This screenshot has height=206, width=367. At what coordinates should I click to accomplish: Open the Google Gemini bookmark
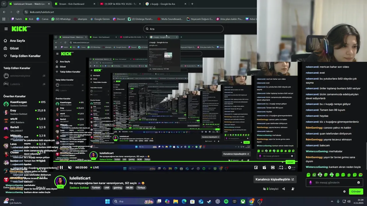pyautogui.click(x=100, y=19)
